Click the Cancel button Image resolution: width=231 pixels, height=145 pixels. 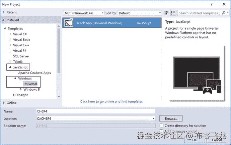click(217, 140)
